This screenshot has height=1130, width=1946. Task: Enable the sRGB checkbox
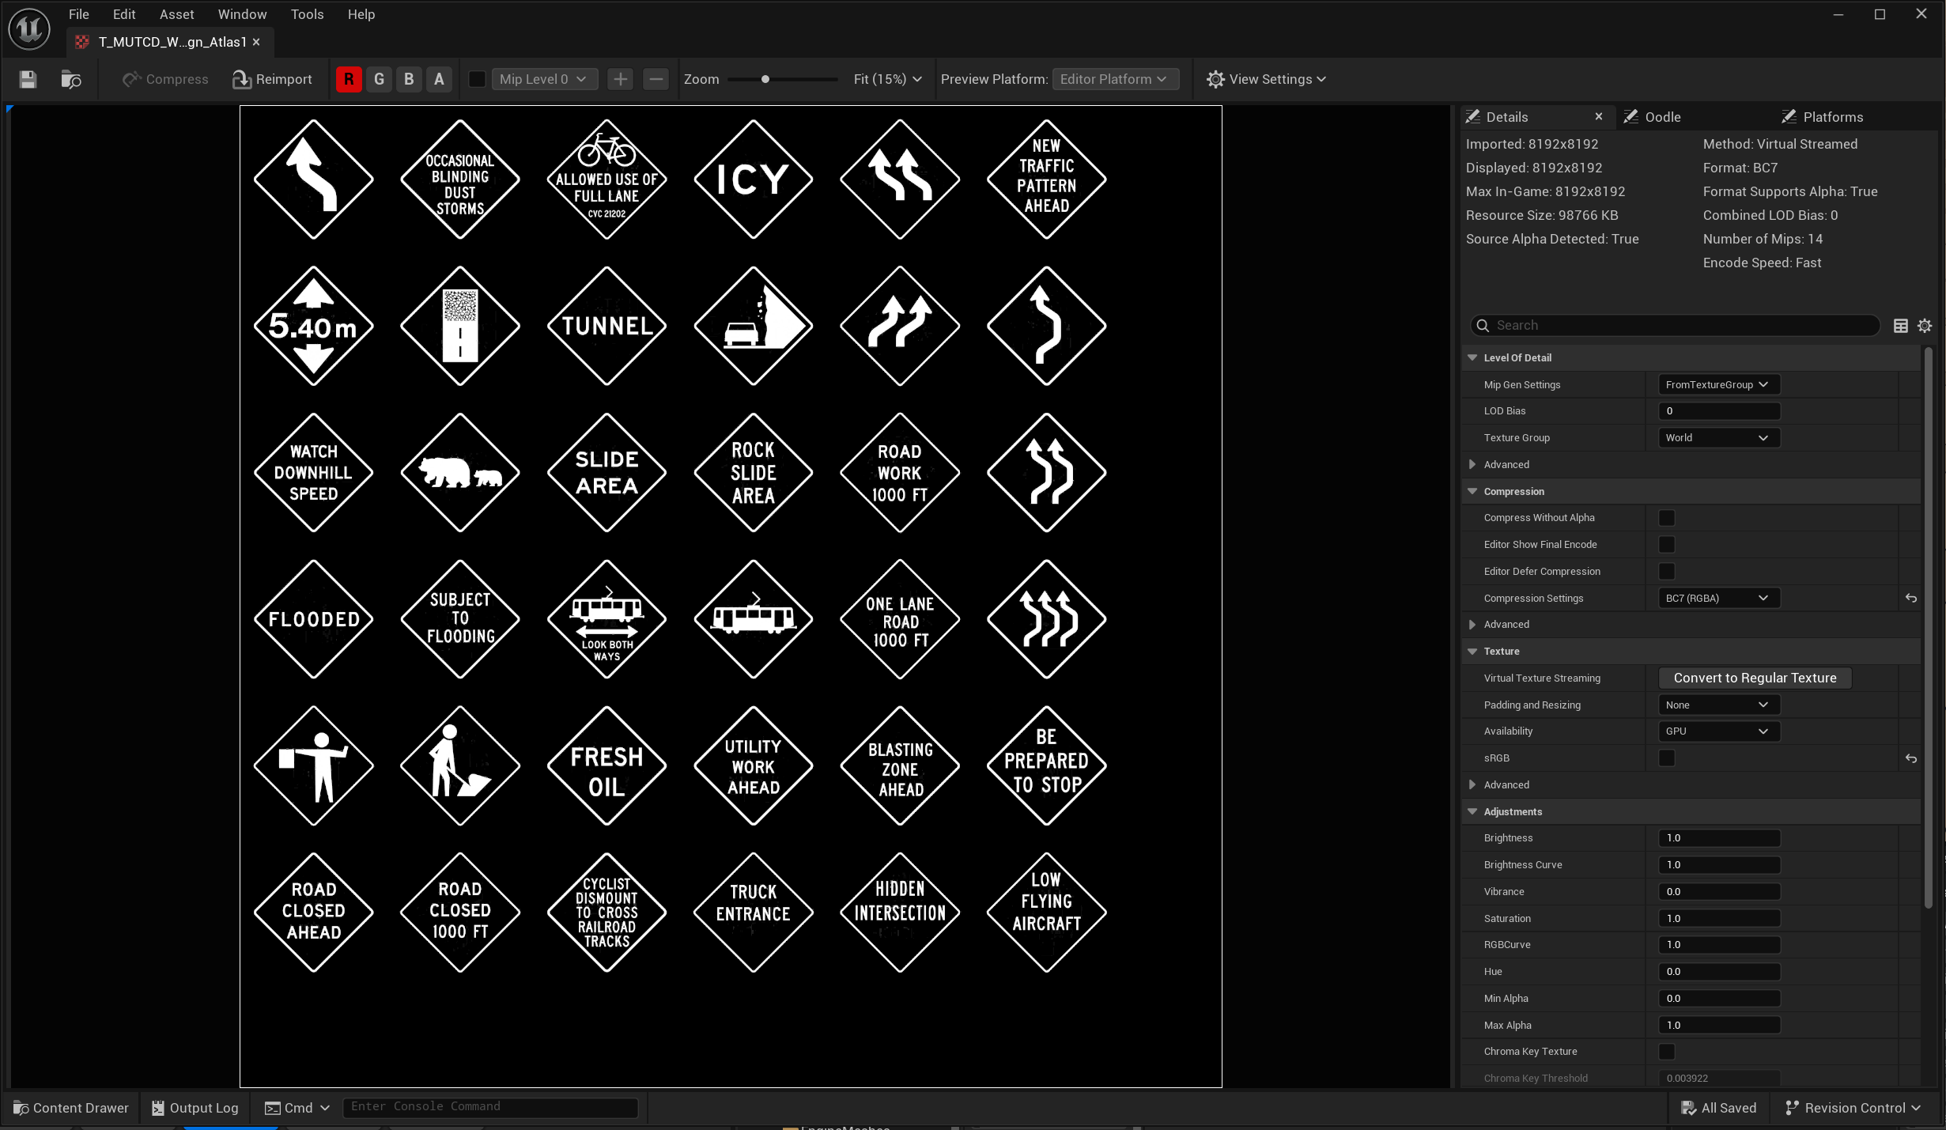click(x=1666, y=758)
